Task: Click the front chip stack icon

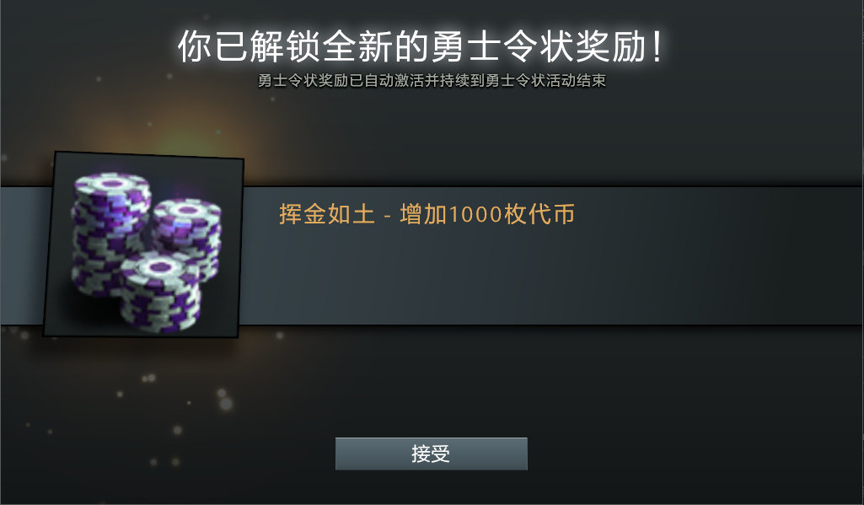Action: click(160, 293)
